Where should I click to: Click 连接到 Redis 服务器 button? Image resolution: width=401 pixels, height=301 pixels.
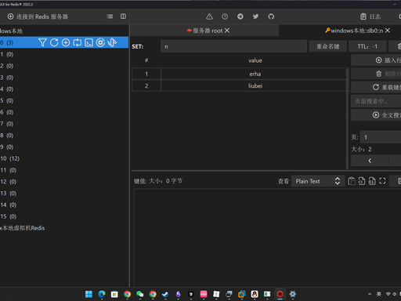pos(38,16)
